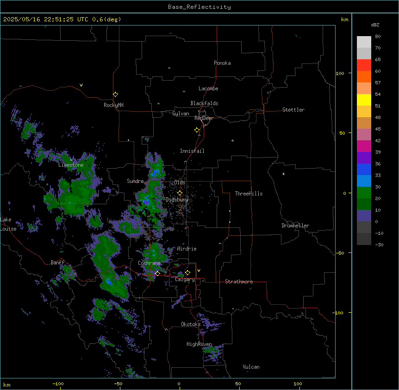Viewport: 399px width, 390px height.
Task: Click the Vulcan label
Action: click(251, 367)
